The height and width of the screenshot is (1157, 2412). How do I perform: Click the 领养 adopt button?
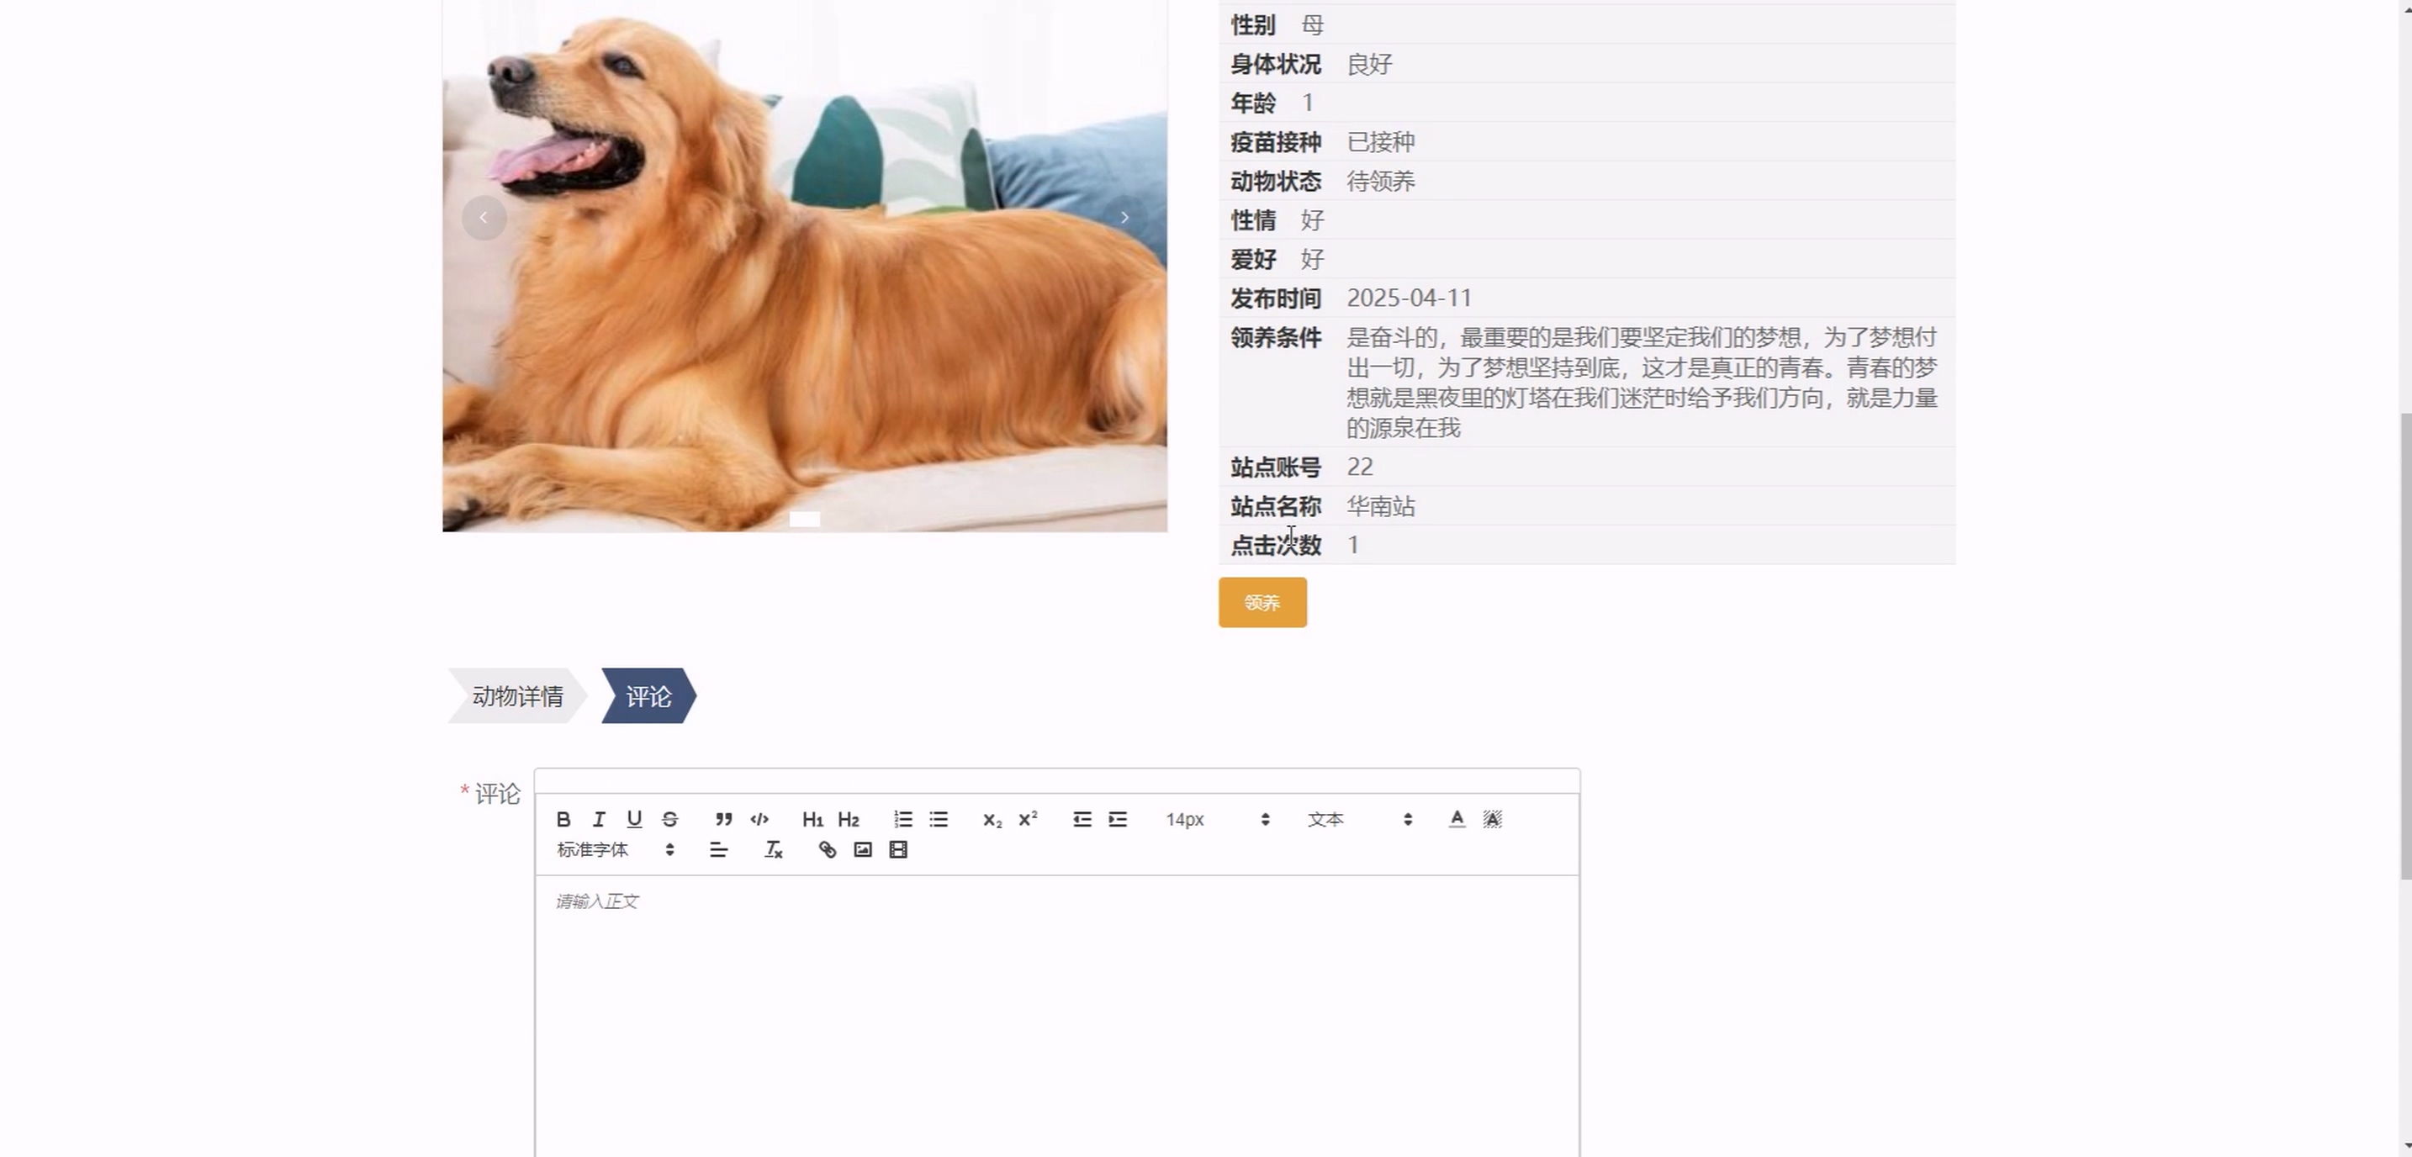tap(1262, 603)
